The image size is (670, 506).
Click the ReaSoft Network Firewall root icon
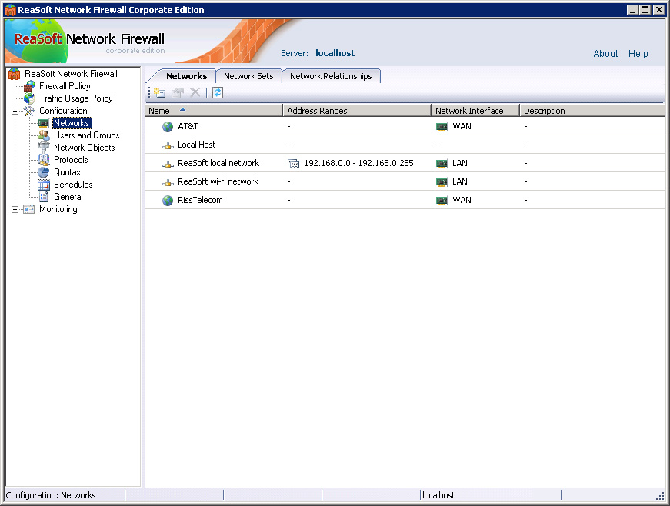[x=15, y=74]
